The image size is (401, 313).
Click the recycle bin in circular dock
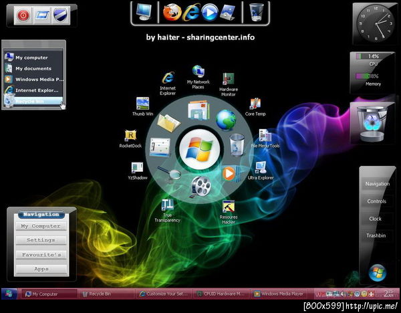click(237, 145)
